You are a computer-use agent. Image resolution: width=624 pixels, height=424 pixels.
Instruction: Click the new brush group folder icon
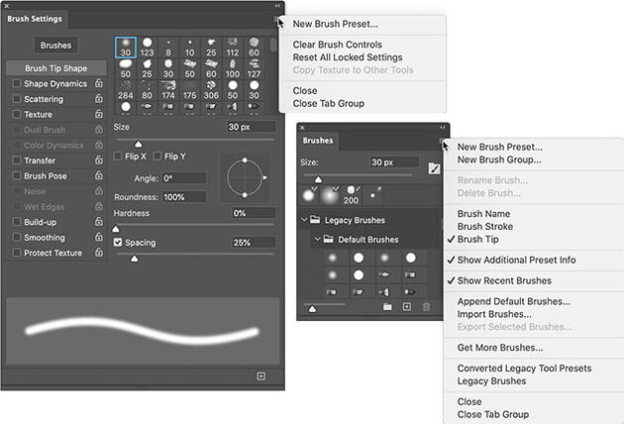click(388, 308)
